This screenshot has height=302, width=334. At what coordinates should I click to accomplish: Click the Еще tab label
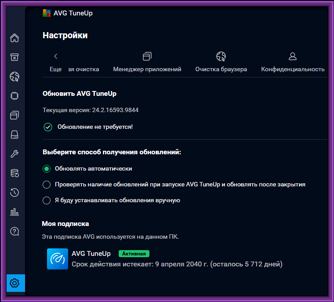[x=56, y=69]
